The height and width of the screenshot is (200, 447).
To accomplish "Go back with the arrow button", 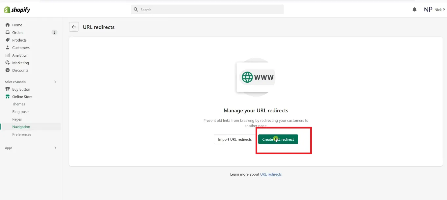I will point(74,27).
